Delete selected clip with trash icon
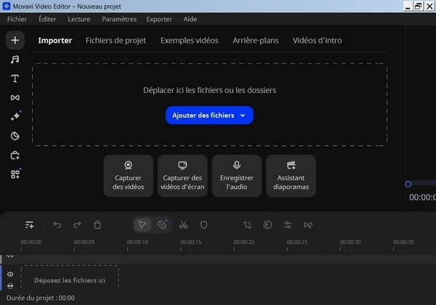The width and height of the screenshot is (436, 305). (x=97, y=225)
